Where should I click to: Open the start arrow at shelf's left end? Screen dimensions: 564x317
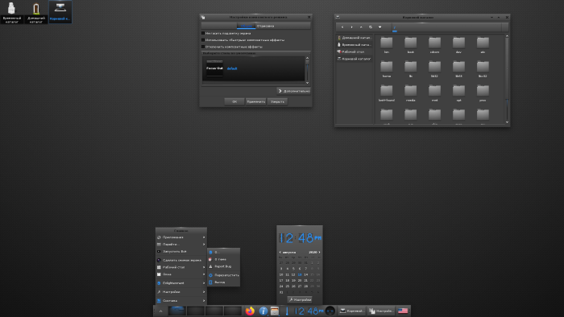[x=161, y=311]
